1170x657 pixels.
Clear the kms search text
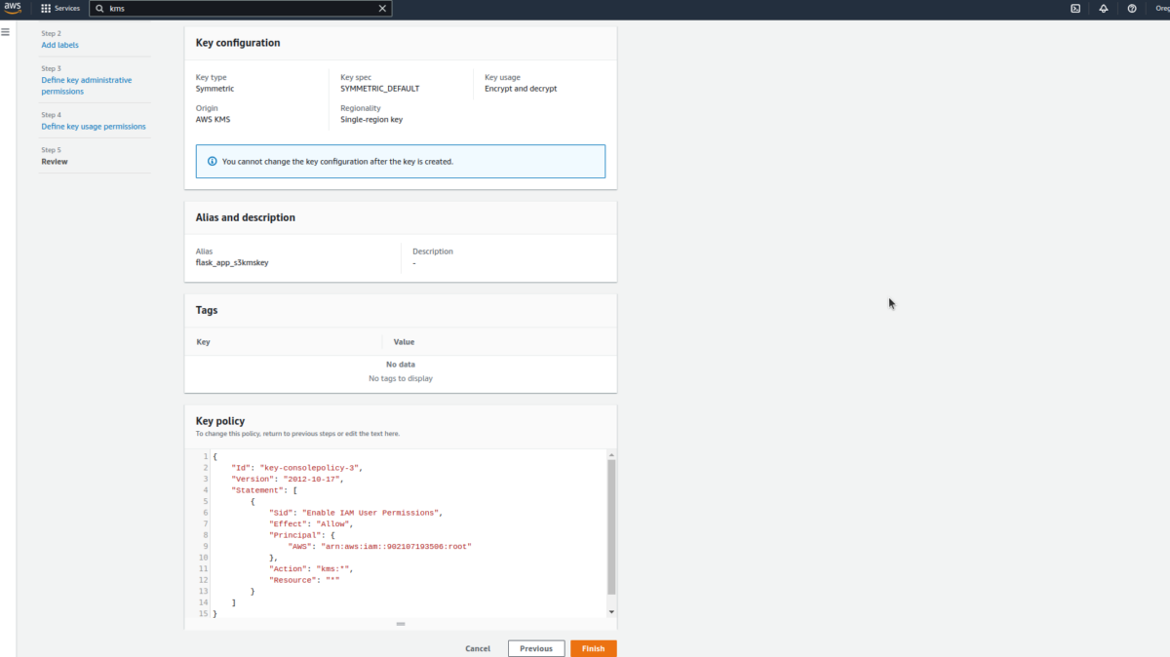(x=382, y=8)
